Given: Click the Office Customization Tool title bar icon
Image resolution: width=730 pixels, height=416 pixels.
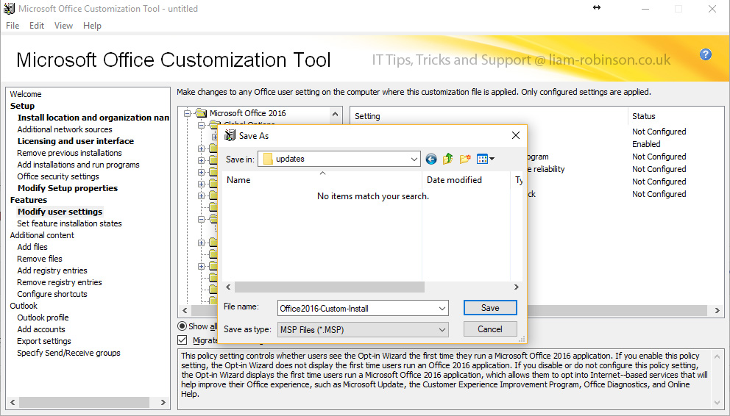Looking at the screenshot, I should [9, 8].
